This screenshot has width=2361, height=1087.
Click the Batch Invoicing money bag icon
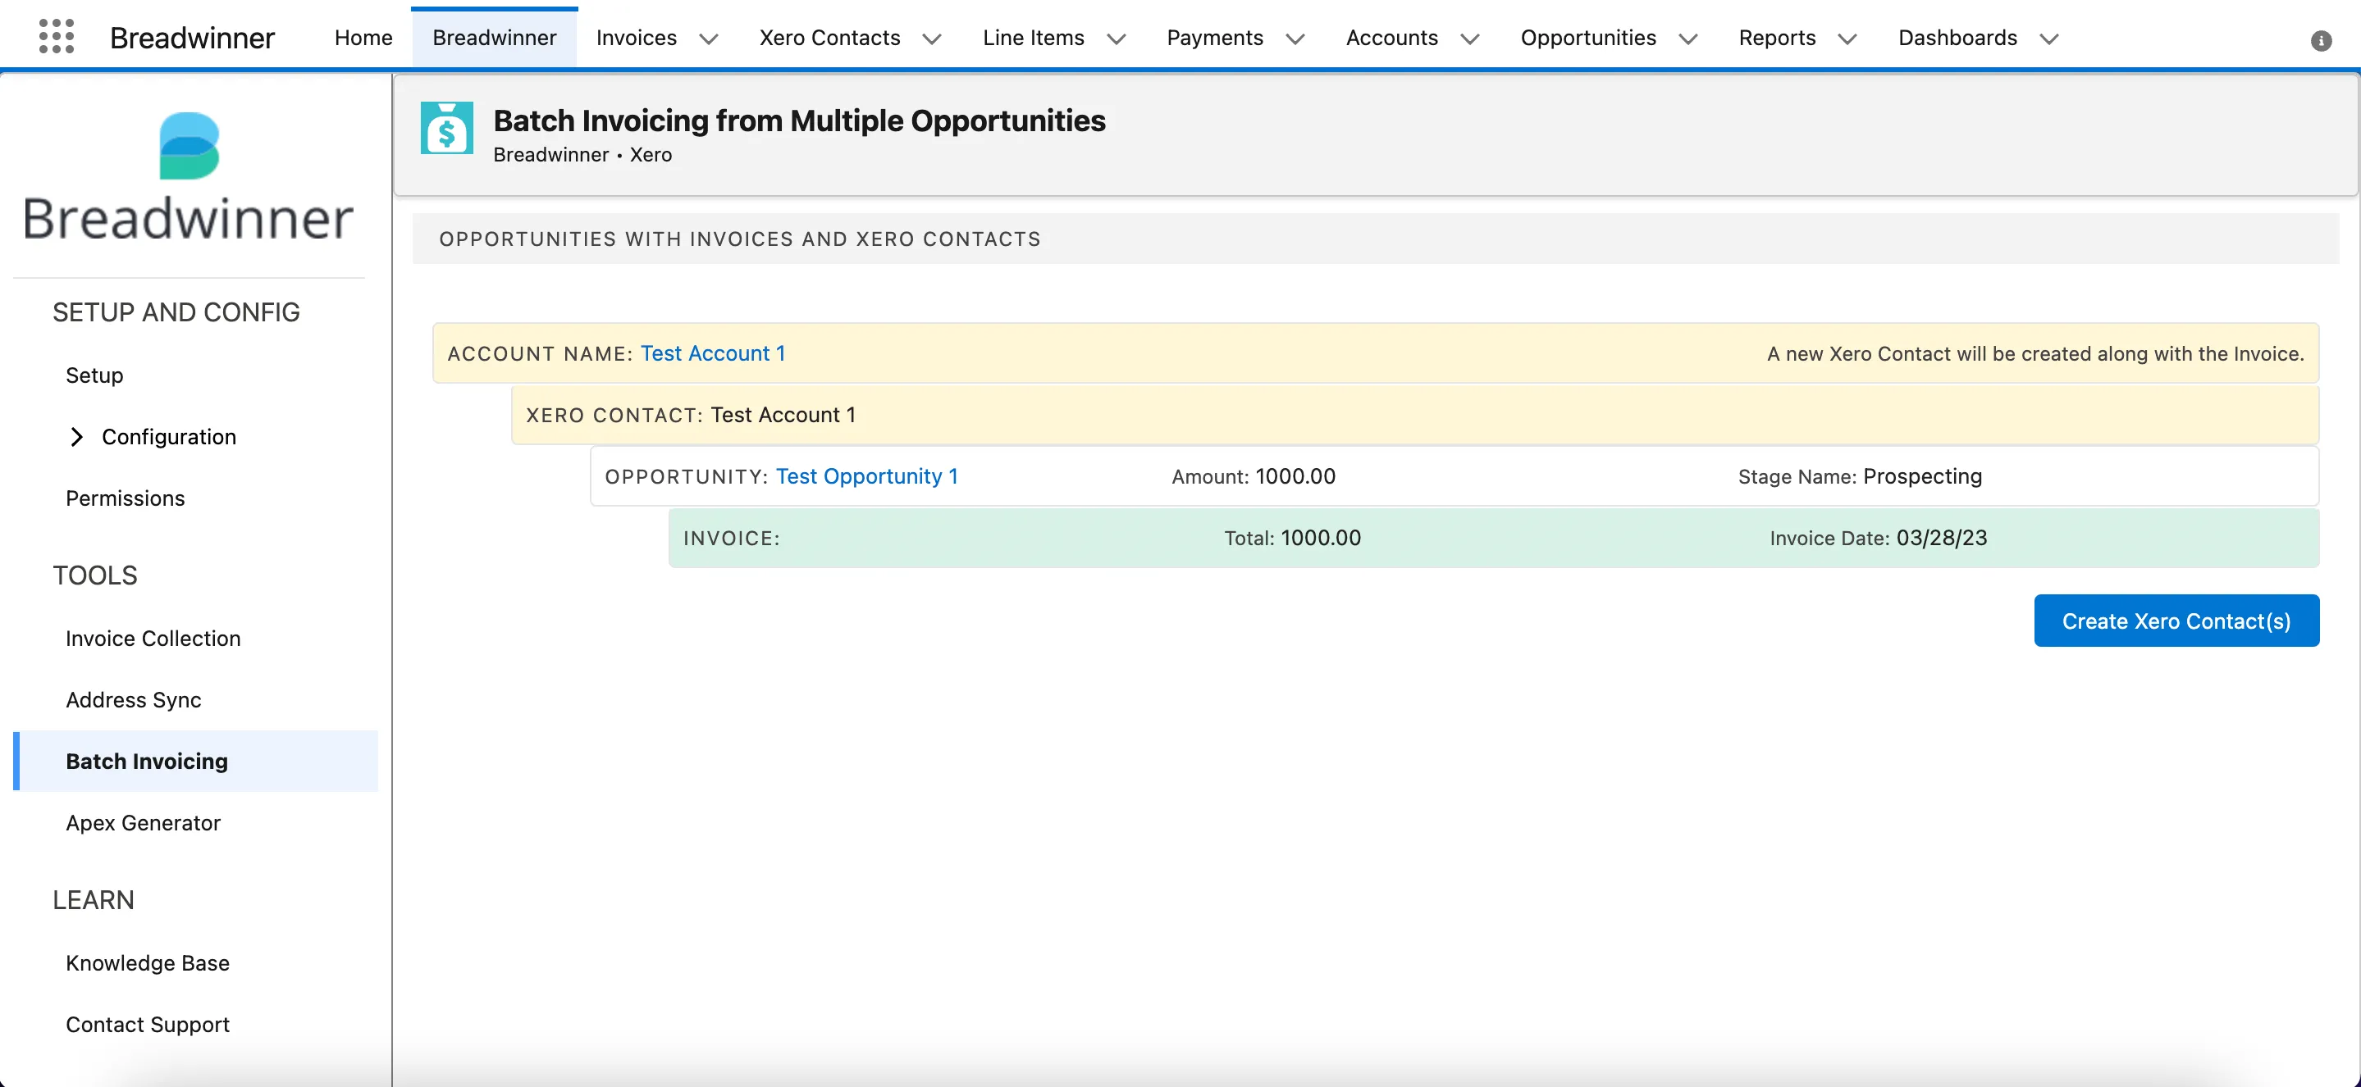pos(446,127)
